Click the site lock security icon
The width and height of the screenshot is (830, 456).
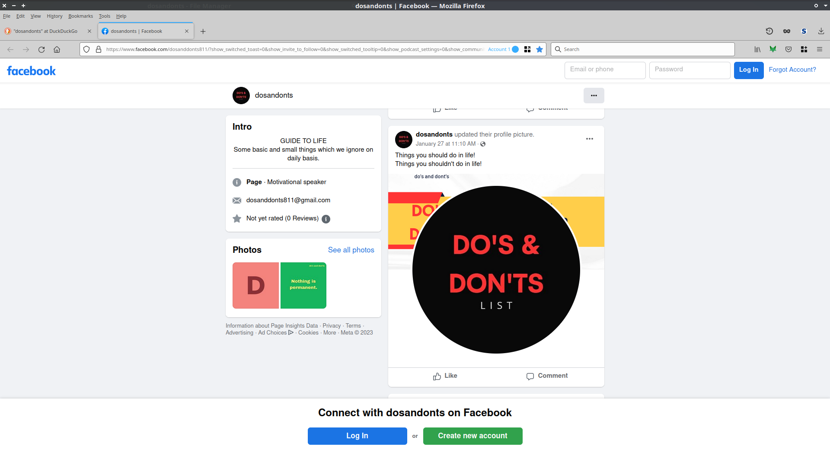(99, 50)
